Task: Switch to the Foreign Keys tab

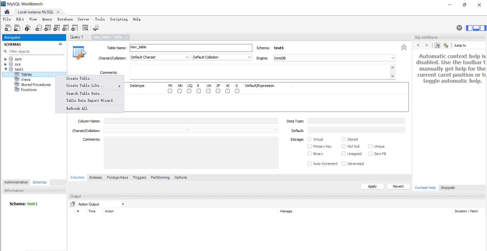Action: point(117,177)
